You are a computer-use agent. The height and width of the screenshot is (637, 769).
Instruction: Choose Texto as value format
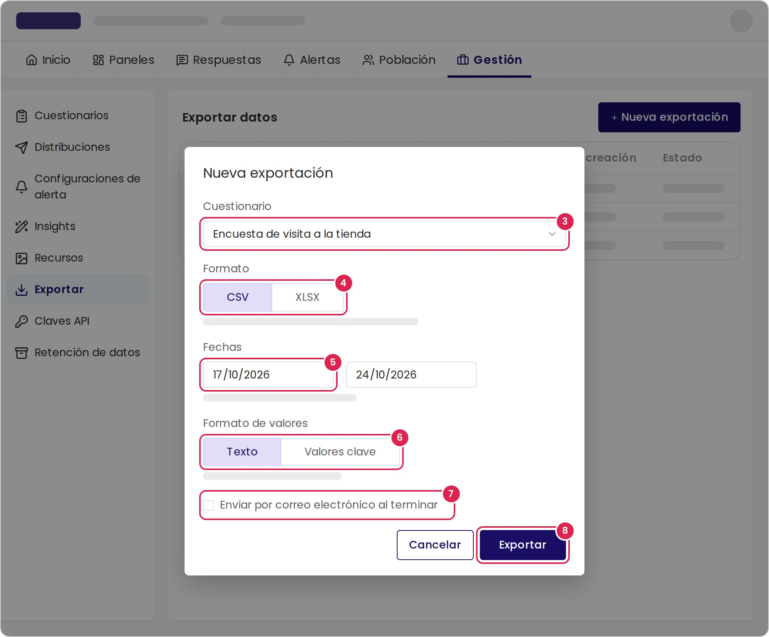242,452
